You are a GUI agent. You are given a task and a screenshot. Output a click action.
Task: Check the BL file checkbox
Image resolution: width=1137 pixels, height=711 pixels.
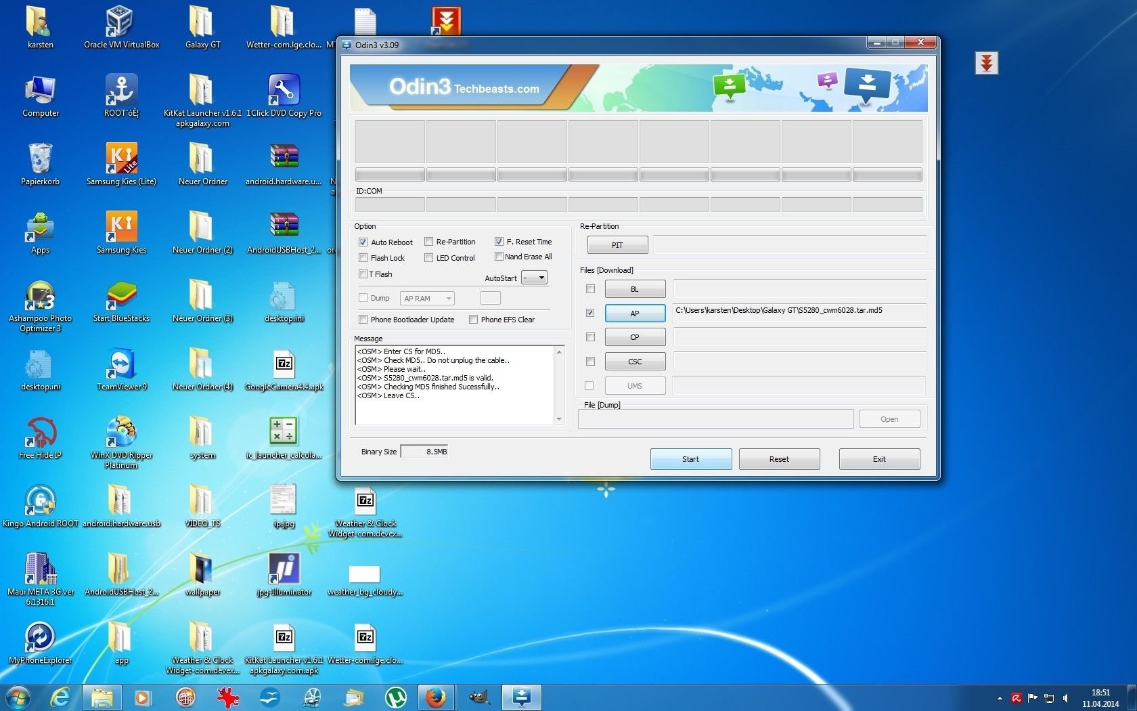click(590, 288)
